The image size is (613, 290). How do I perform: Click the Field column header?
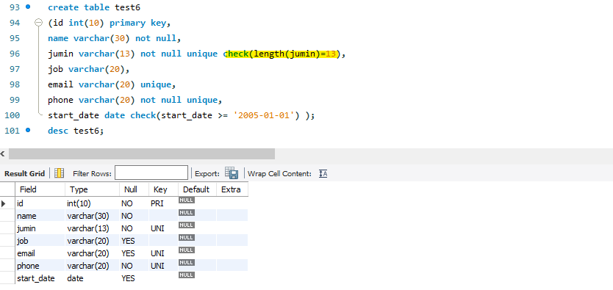tap(40, 189)
